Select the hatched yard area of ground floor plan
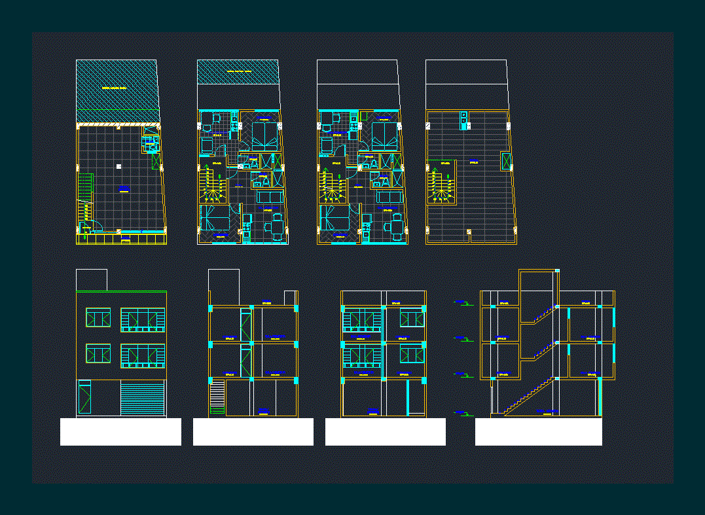 click(118, 91)
